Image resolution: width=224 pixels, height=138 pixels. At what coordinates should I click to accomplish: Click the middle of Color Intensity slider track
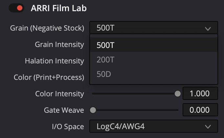(x=135, y=94)
